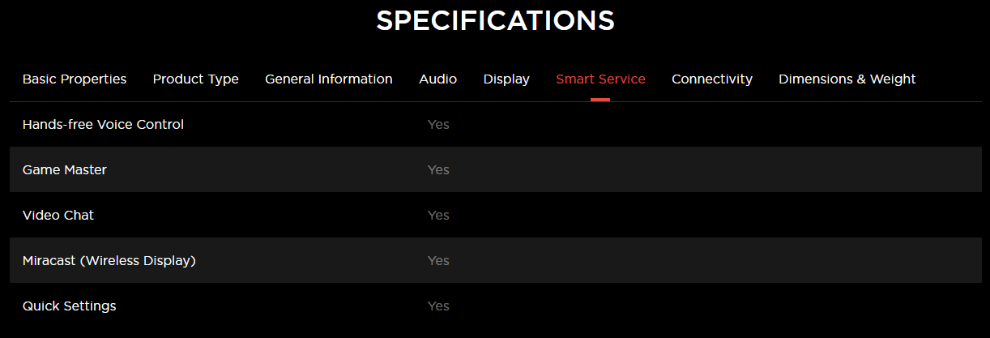Click the red underline beneath Smart Service

click(600, 100)
